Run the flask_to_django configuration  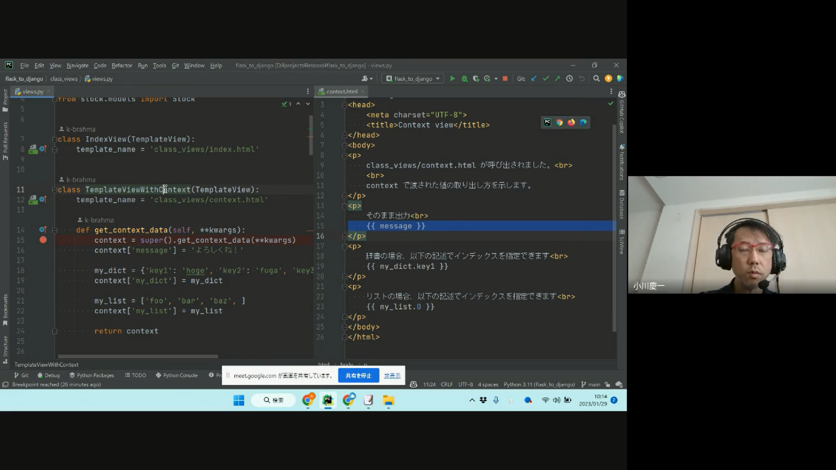point(452,79)
